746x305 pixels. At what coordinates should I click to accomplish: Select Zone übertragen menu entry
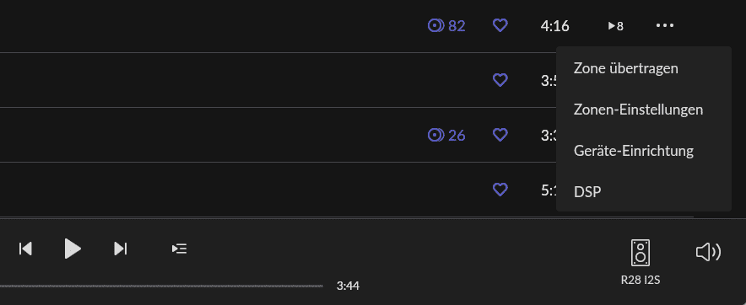click(625, 68)
